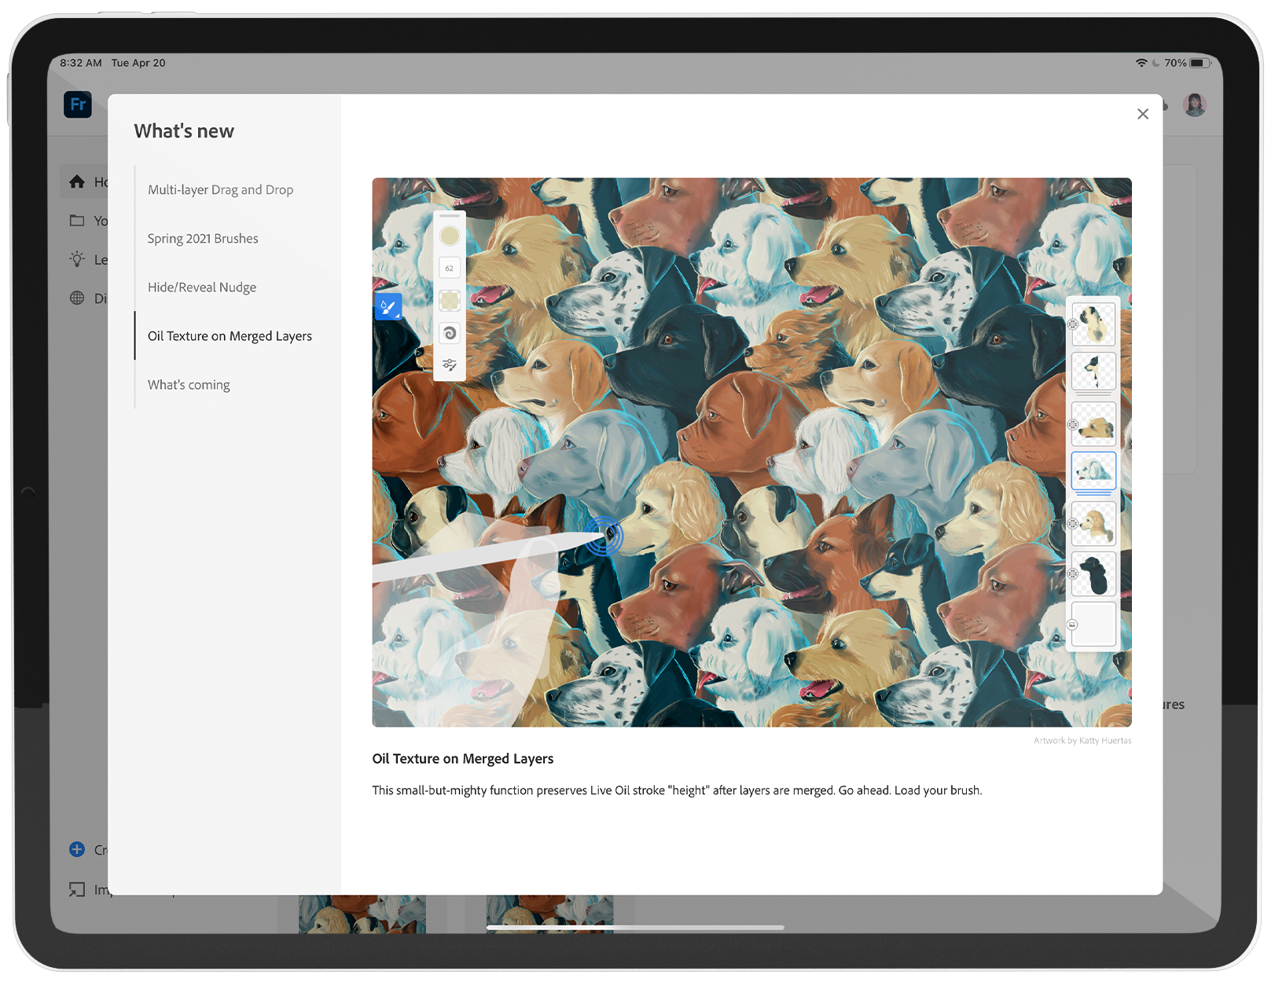
Task: Open Your work folder icon
Action: coord(77,221)
